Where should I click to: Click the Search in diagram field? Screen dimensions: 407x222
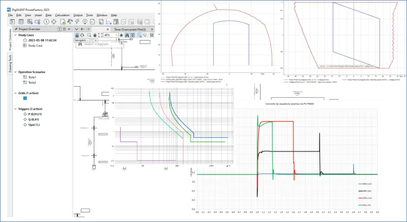(100, 44)
